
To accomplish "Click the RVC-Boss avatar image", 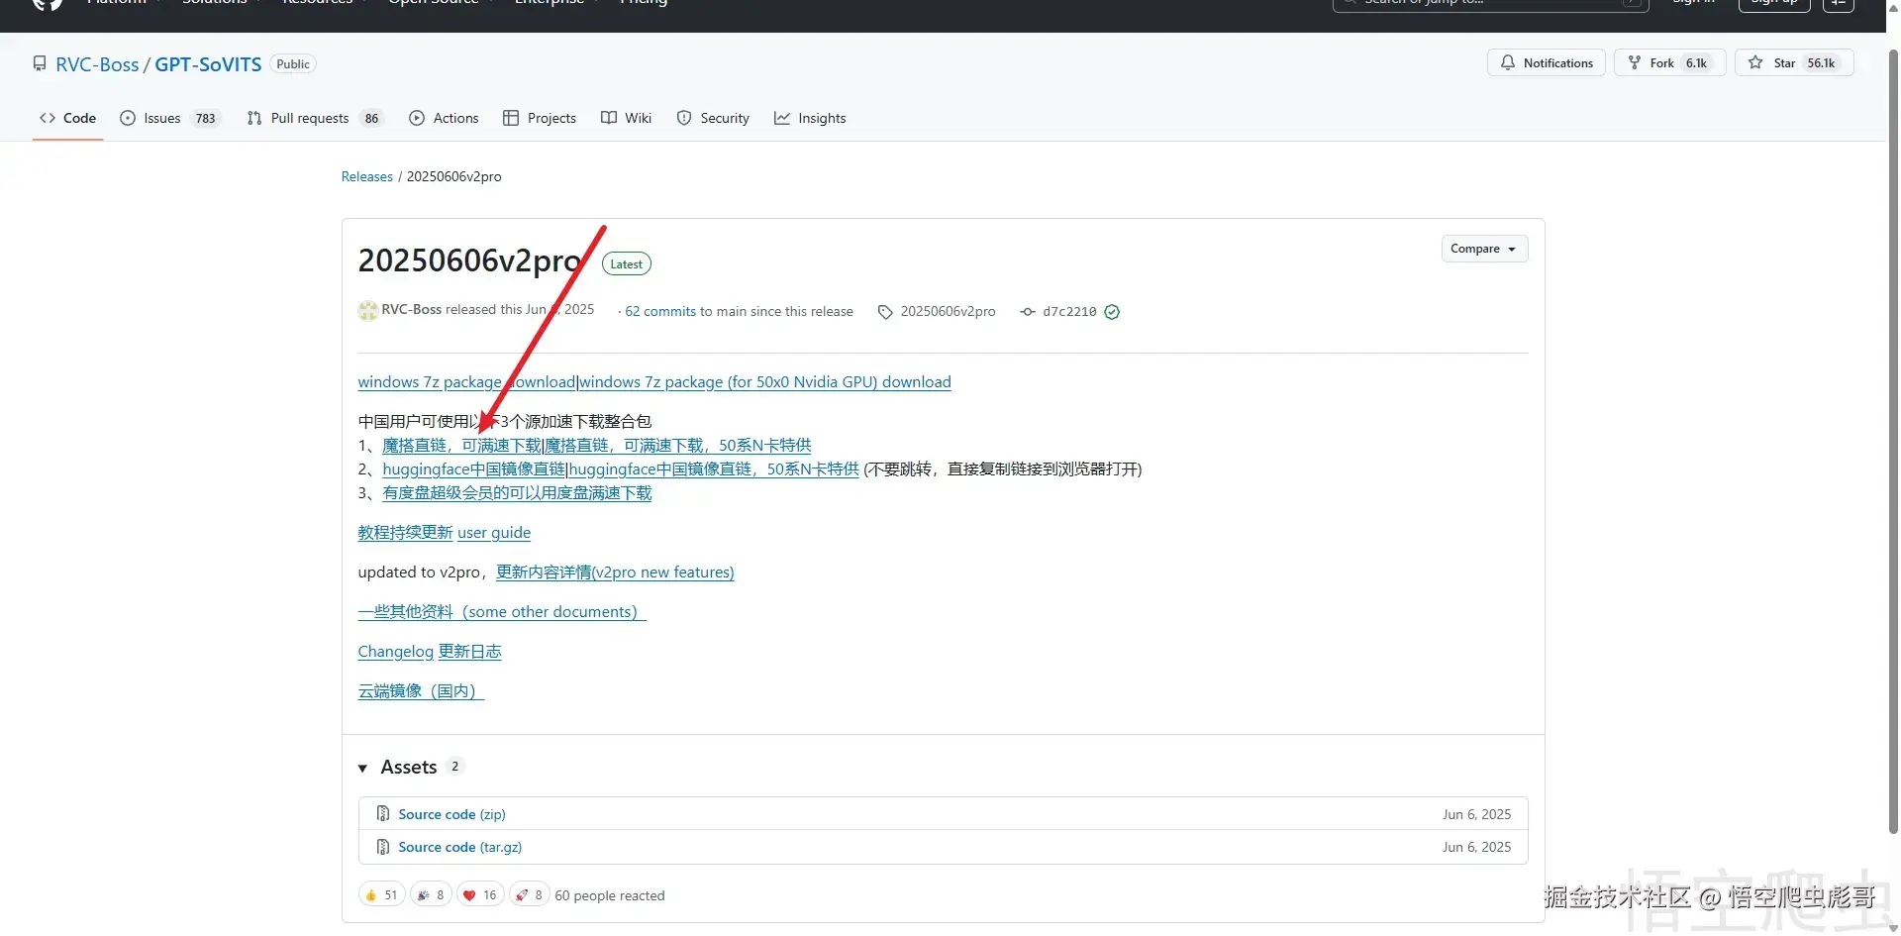I will pyautogui.click(x=368, y=310).
